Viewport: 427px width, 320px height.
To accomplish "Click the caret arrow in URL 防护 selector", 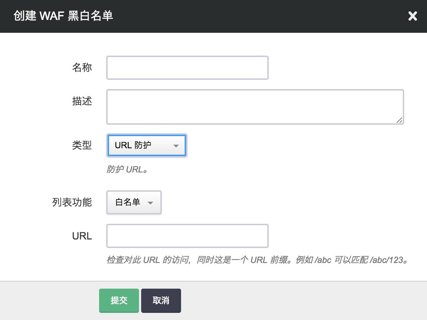I will 175,146.
